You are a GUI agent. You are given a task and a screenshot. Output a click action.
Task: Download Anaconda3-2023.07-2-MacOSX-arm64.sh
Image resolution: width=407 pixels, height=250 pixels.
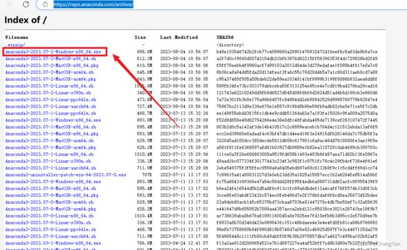click(x=49, y=72)
